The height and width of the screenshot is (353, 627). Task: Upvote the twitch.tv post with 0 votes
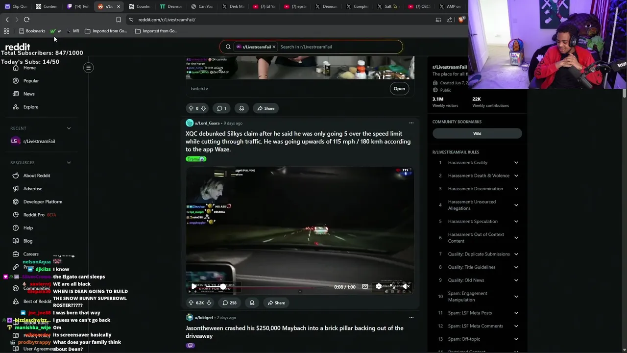click(x=191, y=108)
